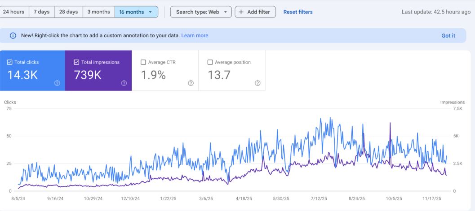This screenshot has width=475, height=211.
Task: Click the 11/17/25 date label on chart axis
Action: pos(432,198)
